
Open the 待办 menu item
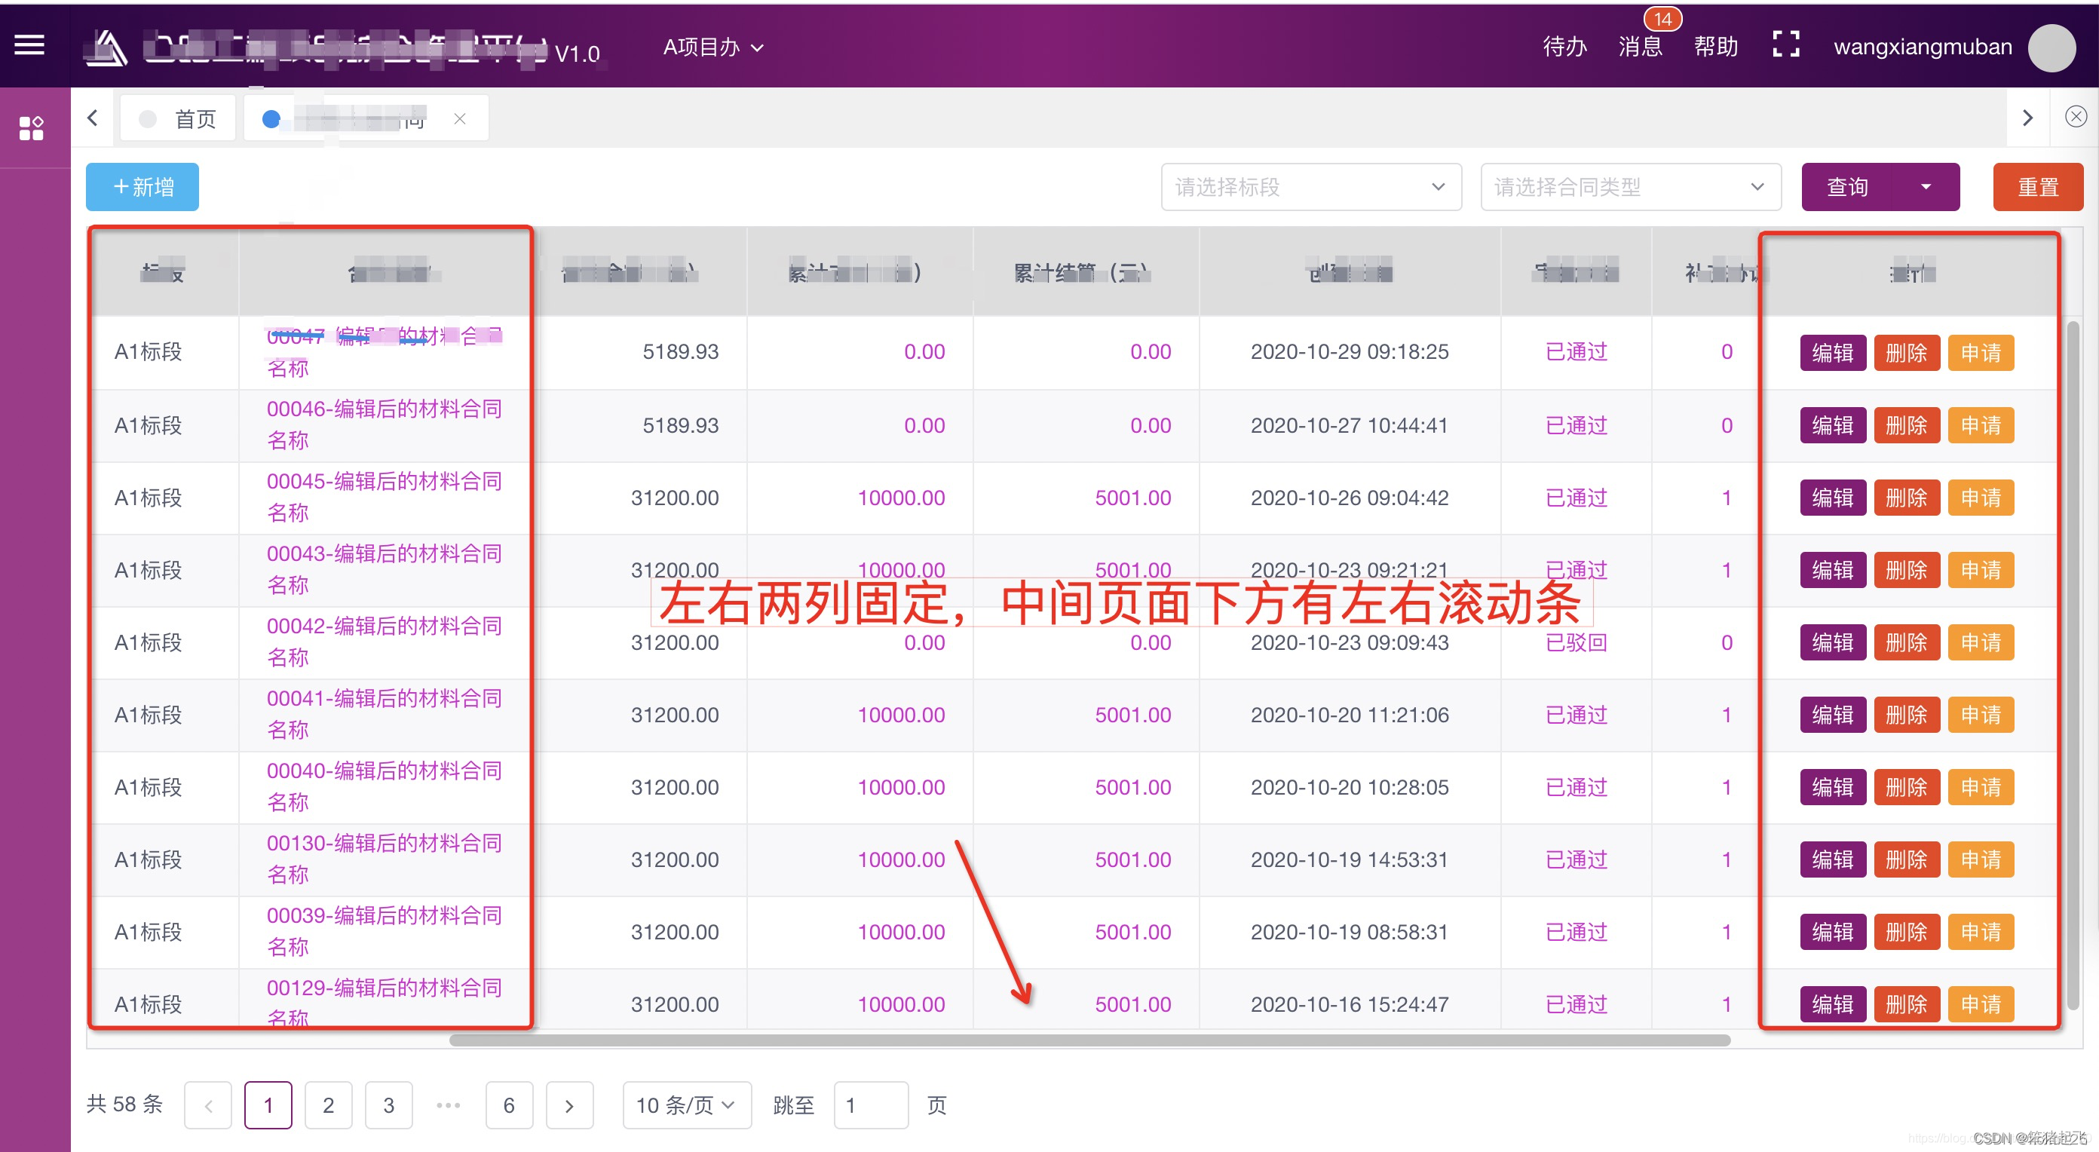[1564, 47]
